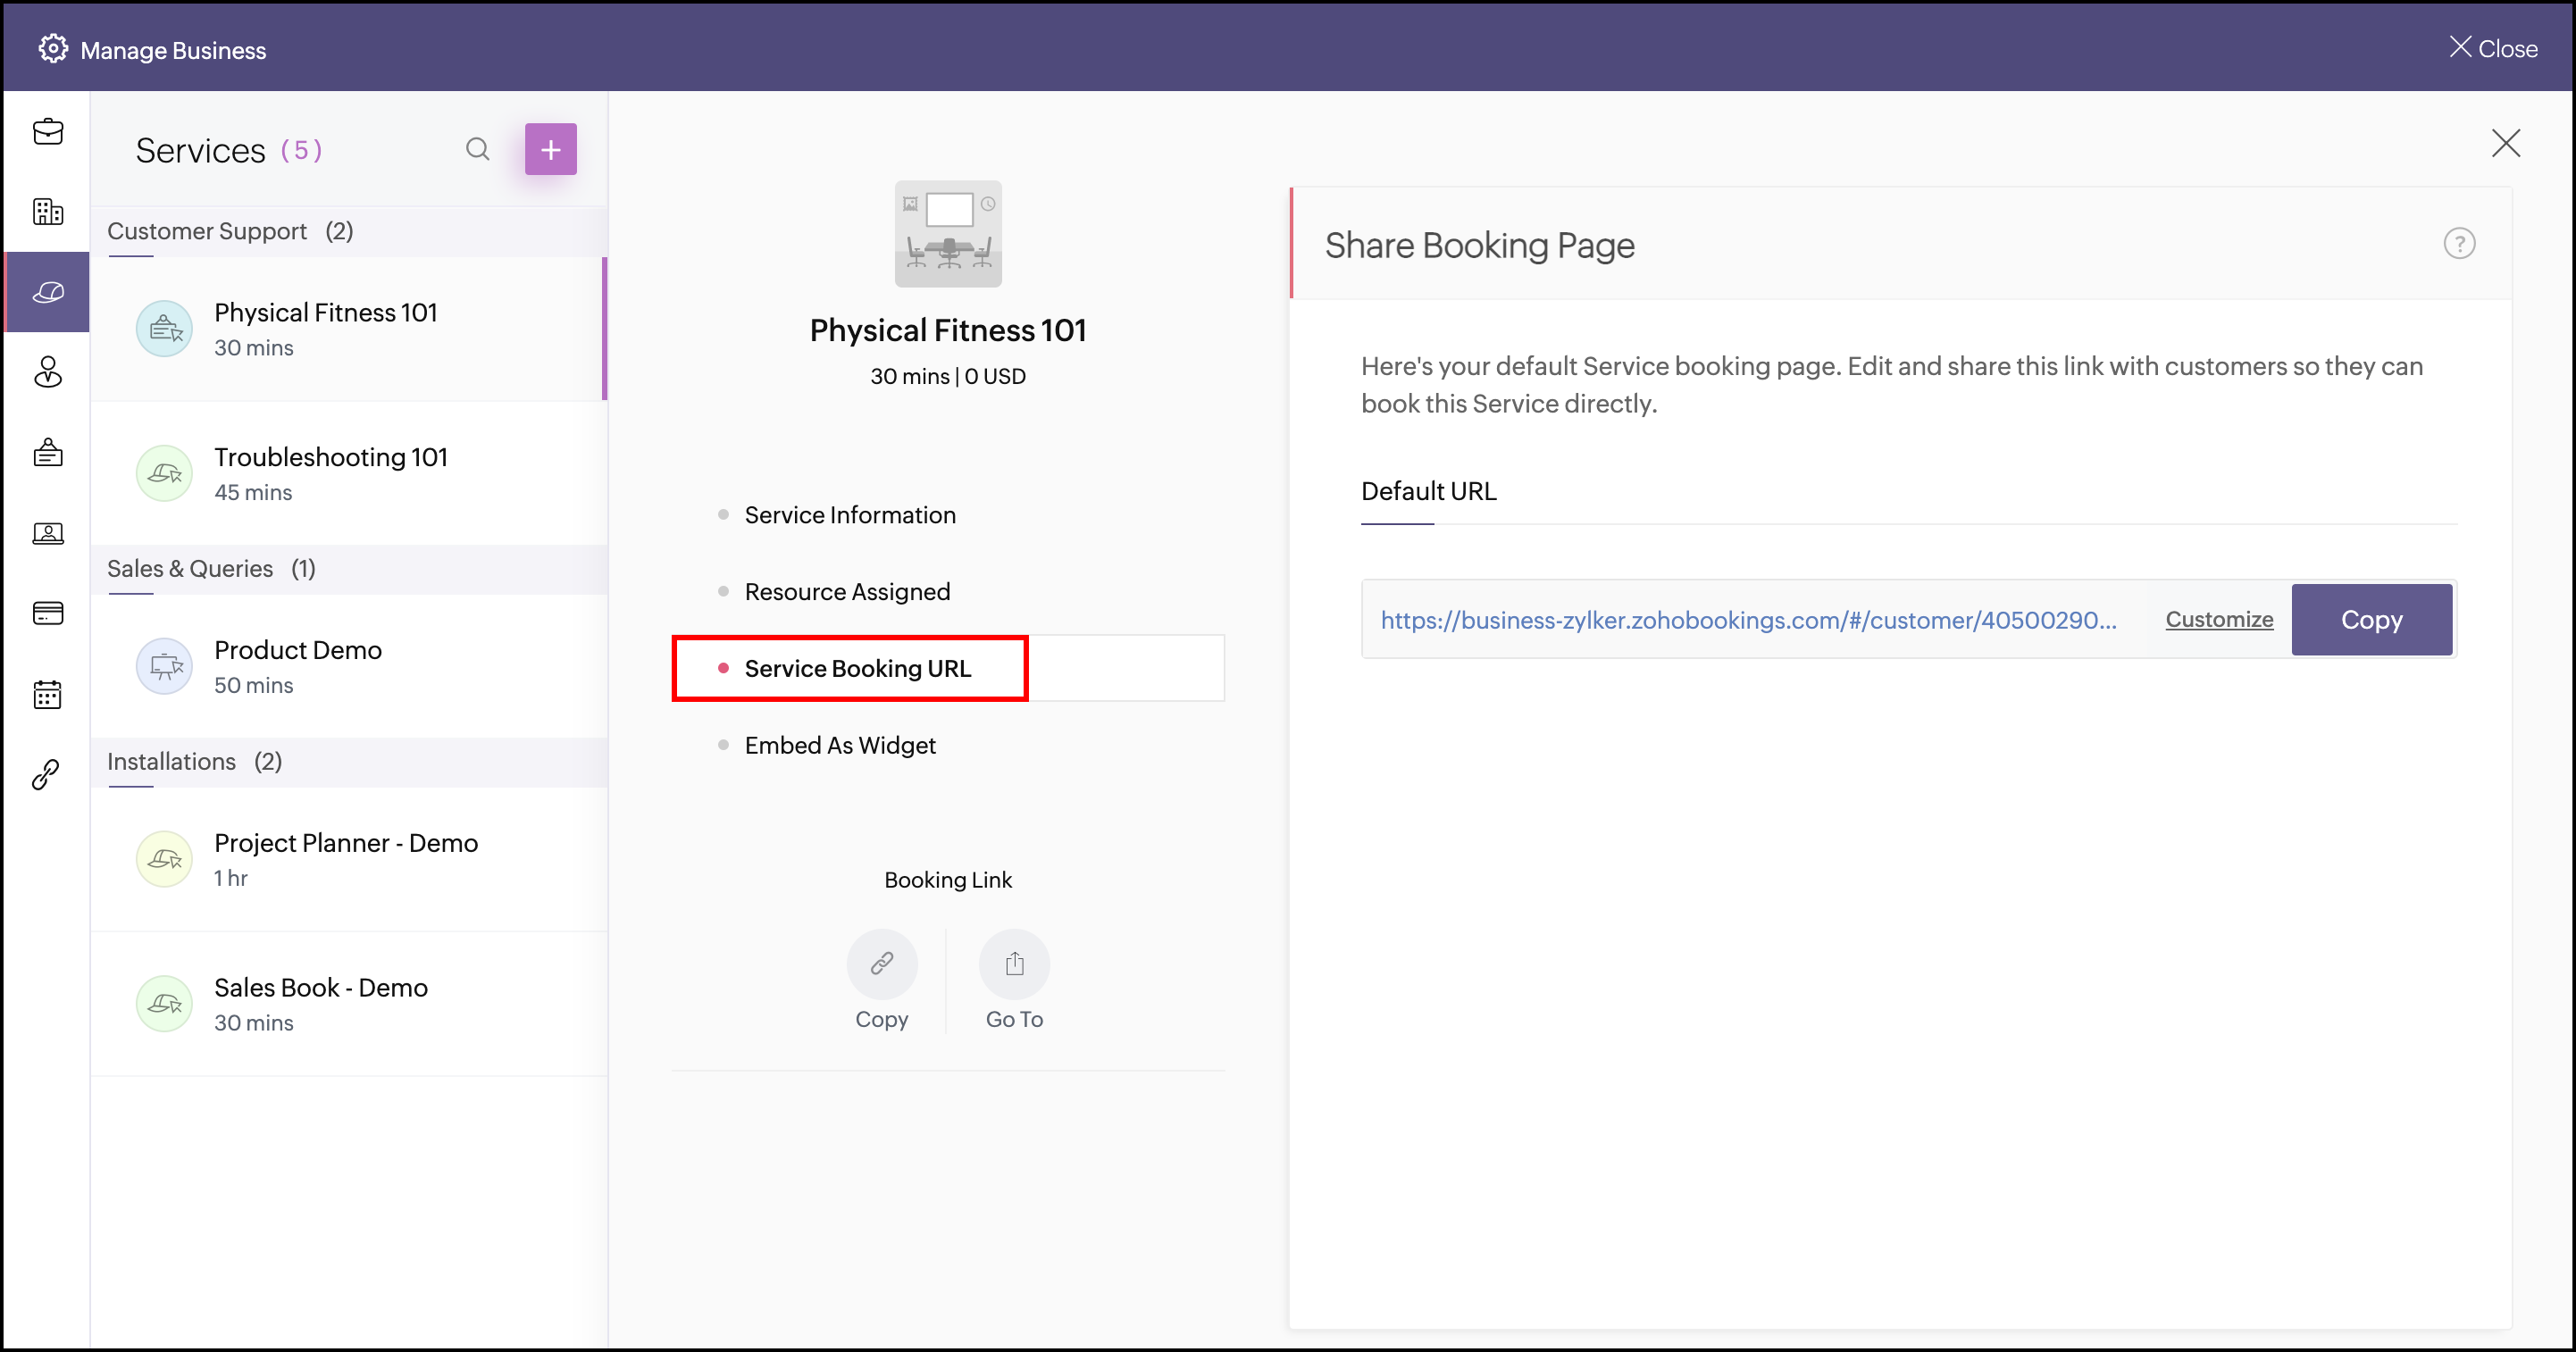Screen dimensions: 2576x1352
Task: Select Resource Assigned menu item
Action: (x=846, y=592)
